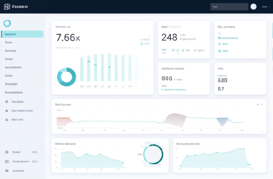The height and width of the screenshot is (179, 273).
Task: Click the folder icon near the sidebar bottom
Action: pos(7,161)
